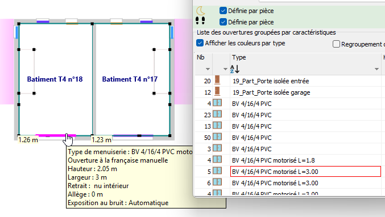Click the moon night-zone icon
Image resolution: width=385 pixels, height=217 pixels.
pos(201,11)
